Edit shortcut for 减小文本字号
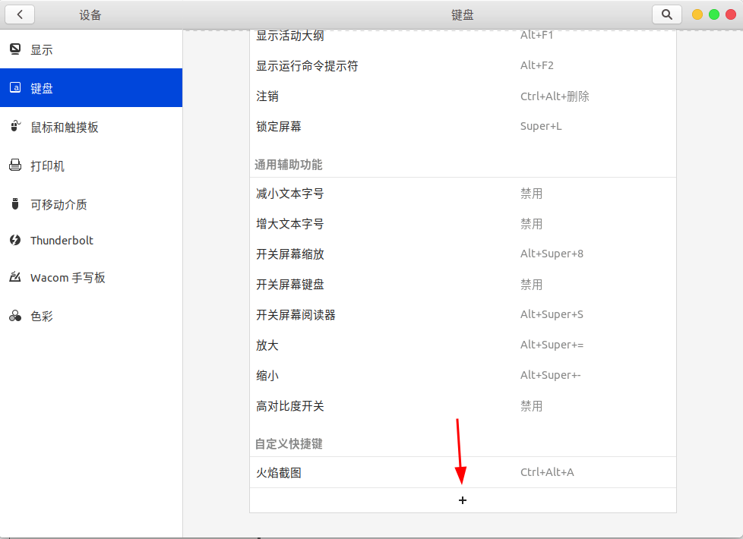The height and width of the screenshot is (539, 743). (463, 194)
